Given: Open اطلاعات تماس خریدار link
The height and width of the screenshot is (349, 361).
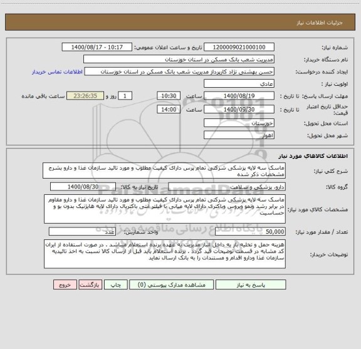Looking at the screenshot, I should tap(57, 72).
